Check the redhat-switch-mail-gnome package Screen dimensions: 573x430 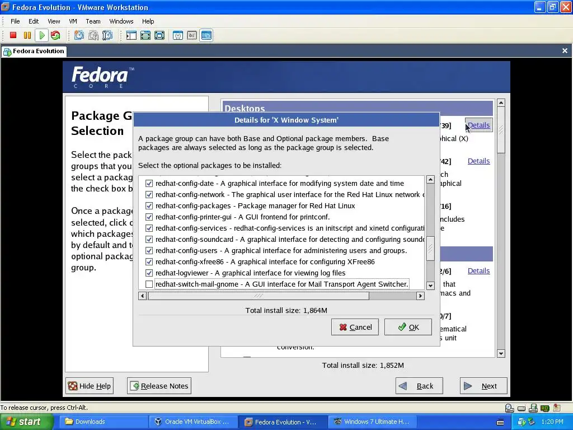point(149,284)
